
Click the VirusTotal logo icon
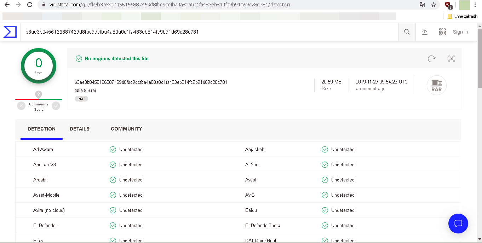10,32
